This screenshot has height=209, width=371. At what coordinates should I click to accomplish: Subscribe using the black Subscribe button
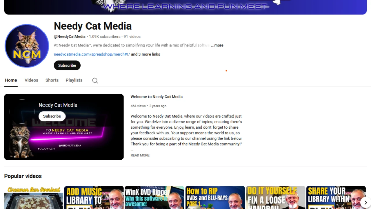67,65
